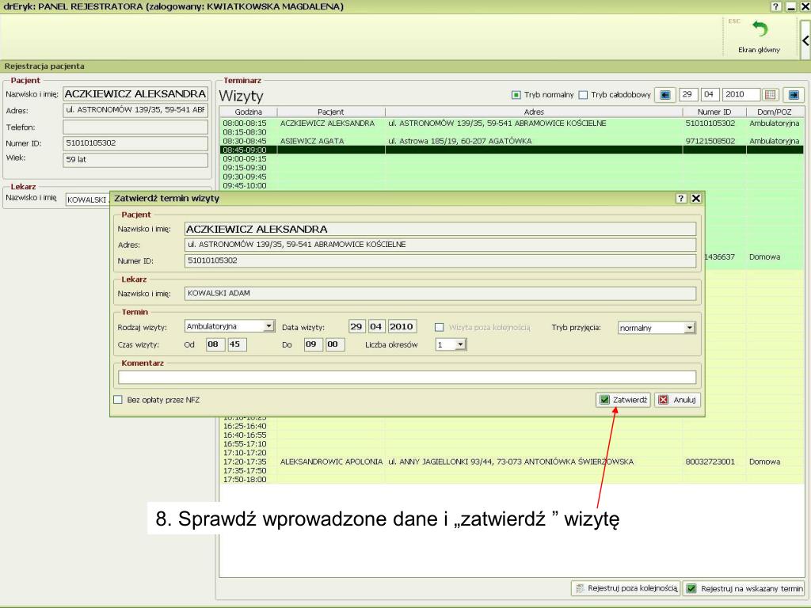Click the Zatwierdź button to confirm the visit
Image resolution: width=811 pixels, height=608 pixels.
coord(624,400)
